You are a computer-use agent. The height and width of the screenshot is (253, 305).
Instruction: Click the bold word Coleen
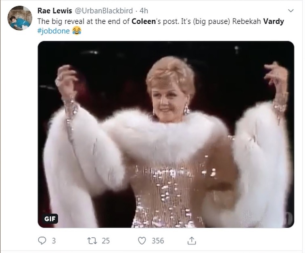(144, 21)
